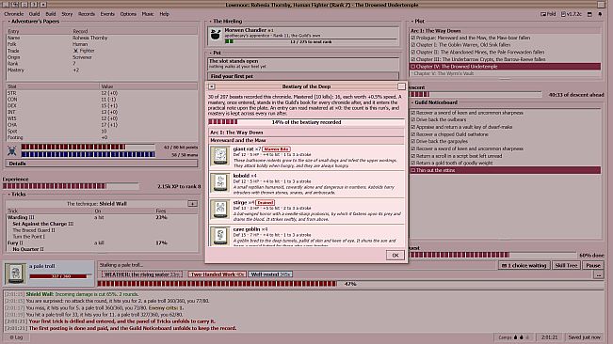Open the Skill Tree
613x344 pixels.
[566, 265]
